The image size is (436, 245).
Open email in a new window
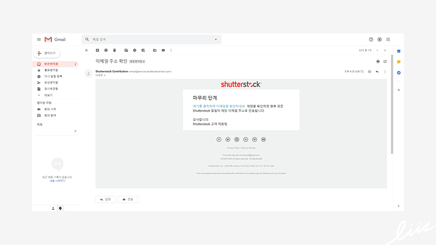tap(385, 61)
